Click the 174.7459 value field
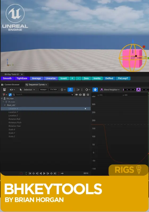 53,90
